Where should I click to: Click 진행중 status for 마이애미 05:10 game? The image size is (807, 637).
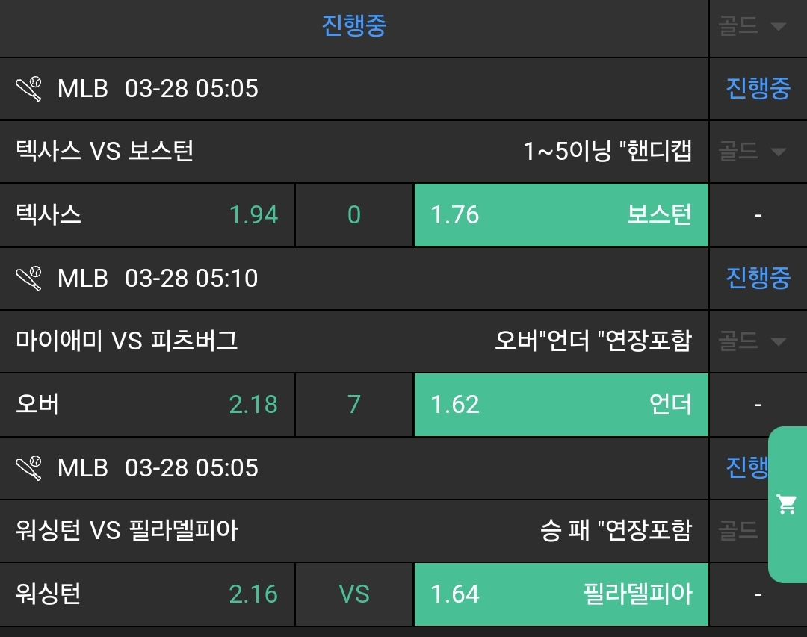(758, 279)
